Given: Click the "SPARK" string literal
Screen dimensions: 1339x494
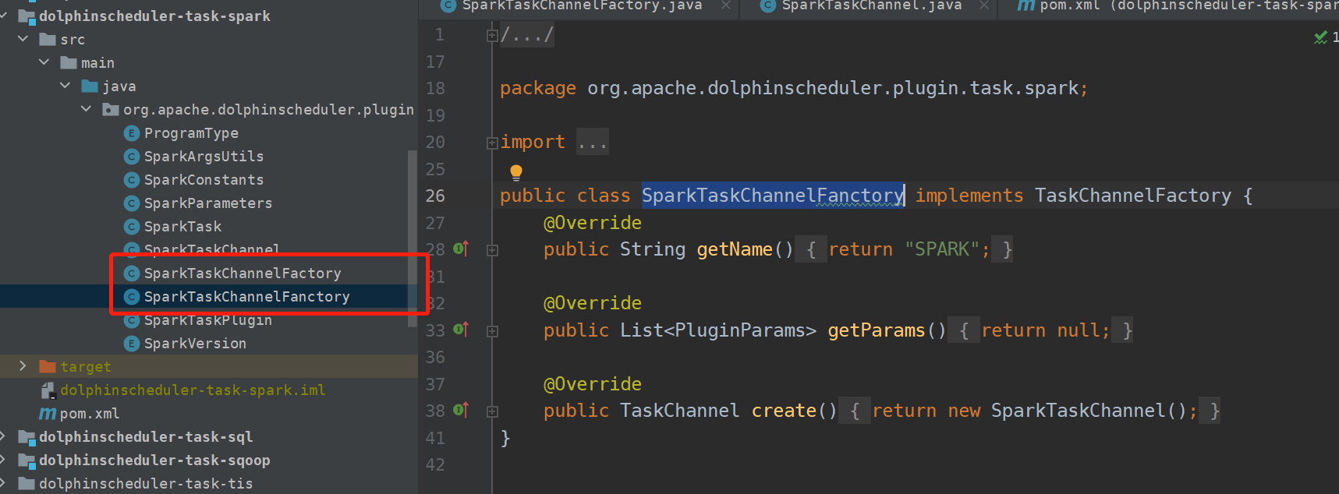Looking at the screenshot, I should click(941, 249).
